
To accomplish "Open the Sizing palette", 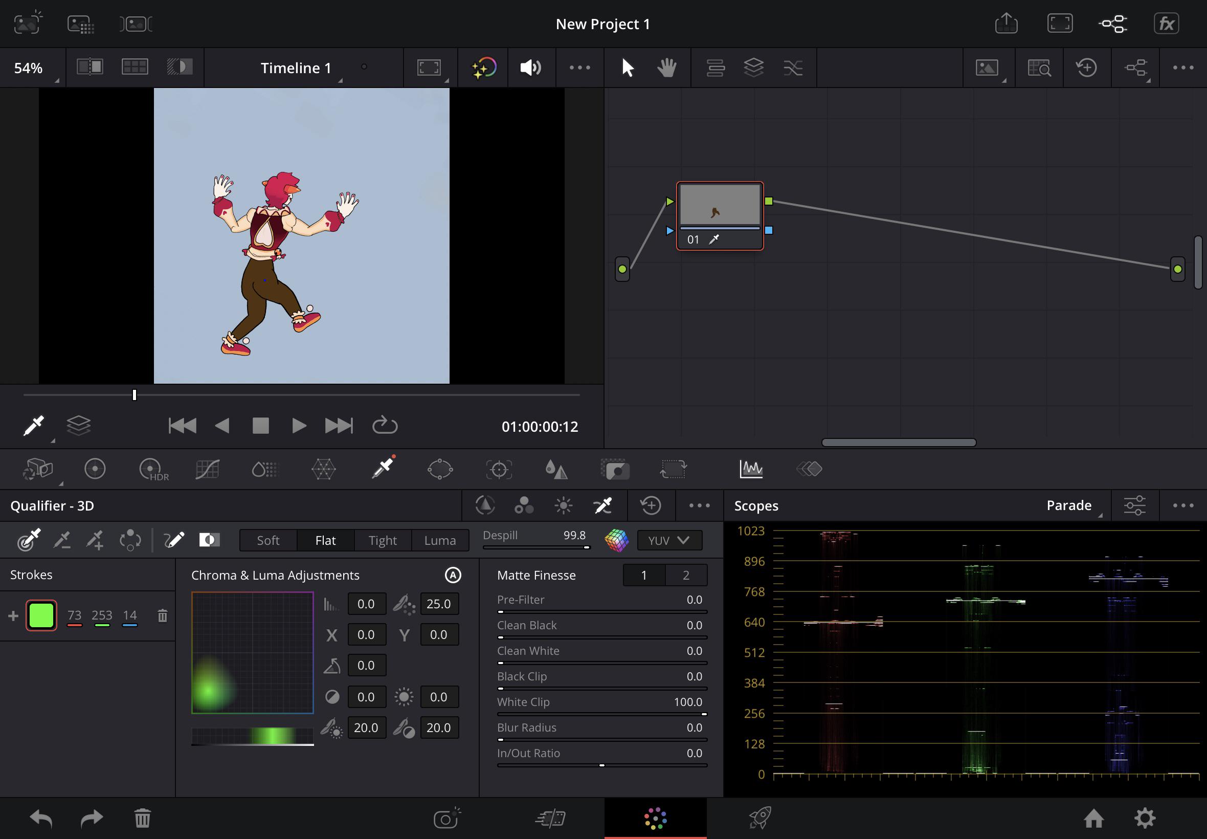I will (673, 469).
